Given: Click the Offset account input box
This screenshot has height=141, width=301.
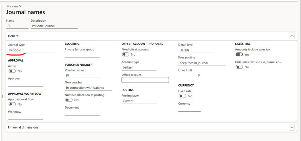Looking at the screenshot, I should pyautogui.click(x=145, y=80).
